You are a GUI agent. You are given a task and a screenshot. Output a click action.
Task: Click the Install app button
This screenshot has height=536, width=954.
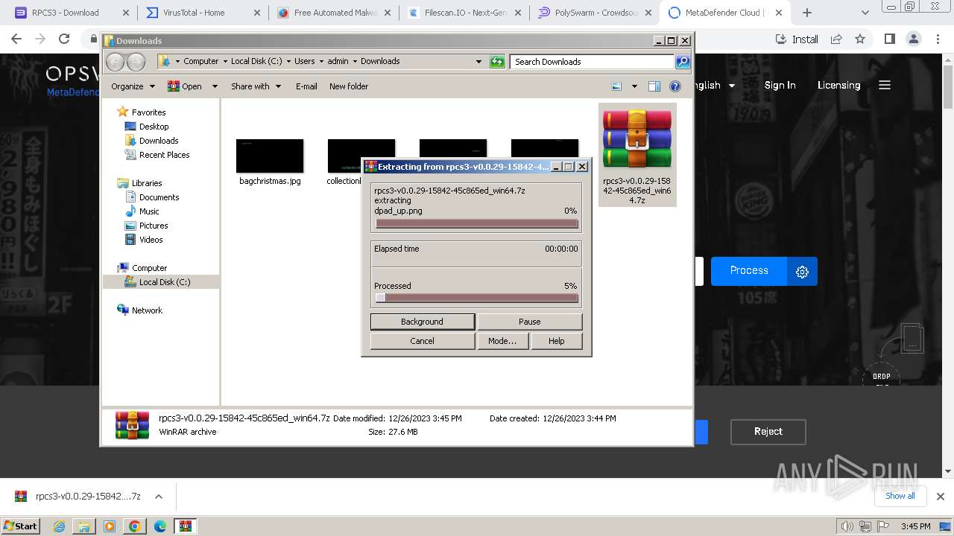tap(797, 39)
